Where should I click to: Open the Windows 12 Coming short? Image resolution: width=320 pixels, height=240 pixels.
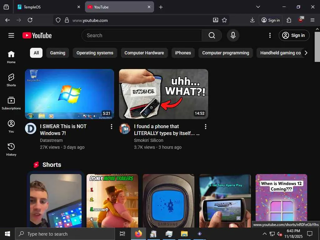pos(281,198)
